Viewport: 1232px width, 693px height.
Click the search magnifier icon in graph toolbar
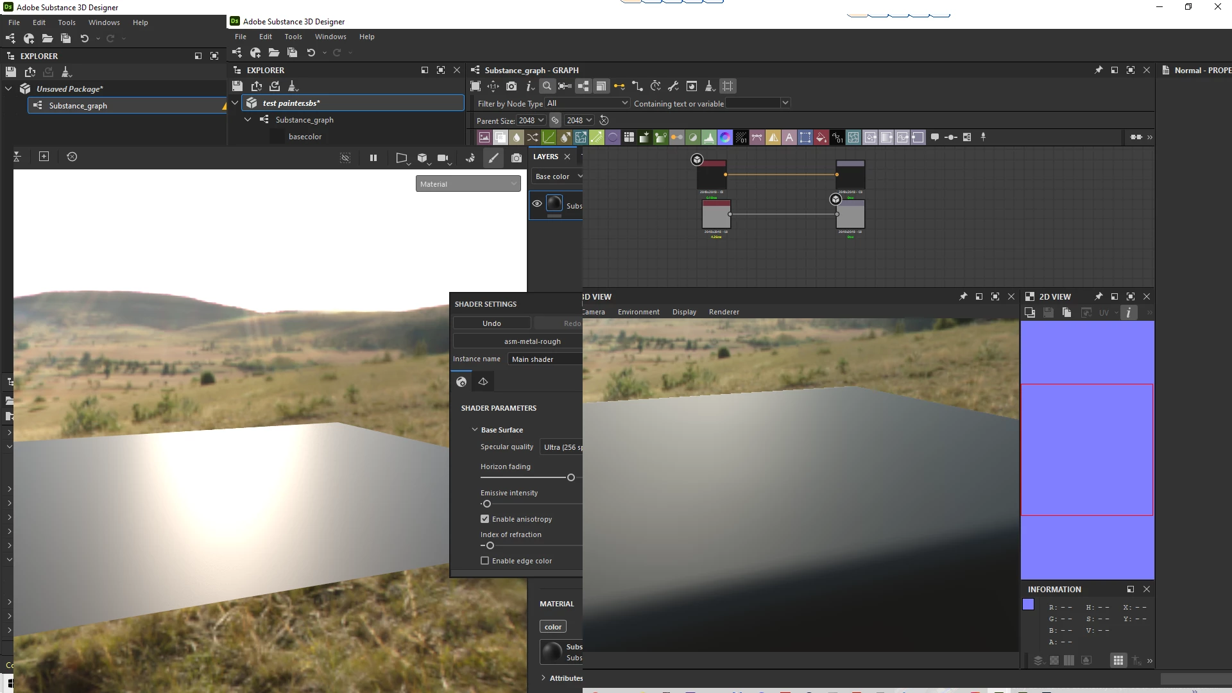[x=547, y=86]
